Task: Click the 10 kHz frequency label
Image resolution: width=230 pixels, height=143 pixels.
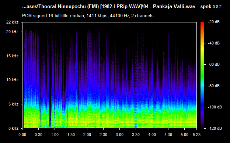Action: [12, 80]
